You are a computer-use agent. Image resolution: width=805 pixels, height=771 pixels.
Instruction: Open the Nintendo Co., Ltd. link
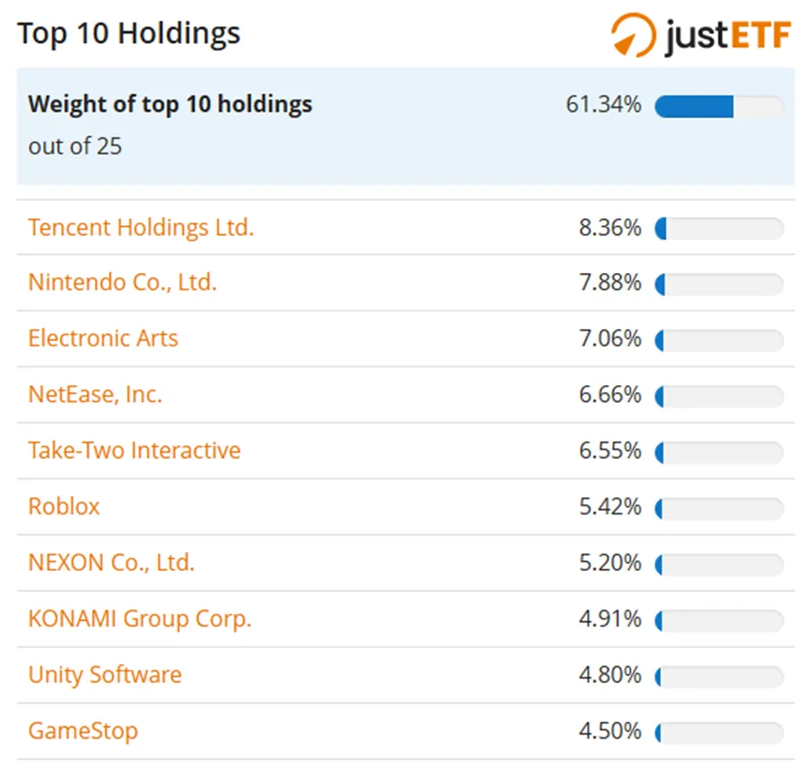(123, 283)
